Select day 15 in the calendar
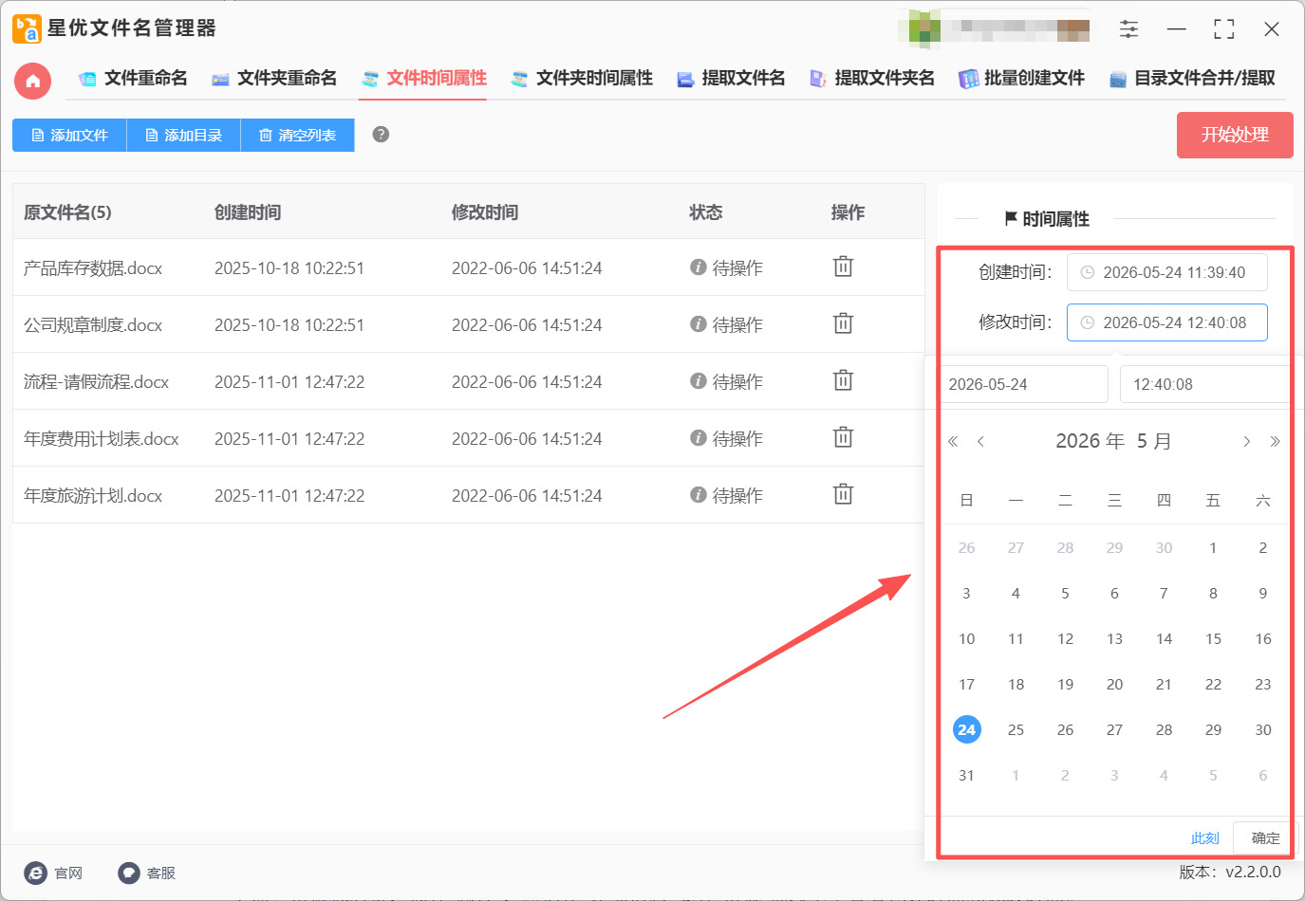Image resolution: width=1305 pixels, height=901 pixels. tap(1213, 638)
